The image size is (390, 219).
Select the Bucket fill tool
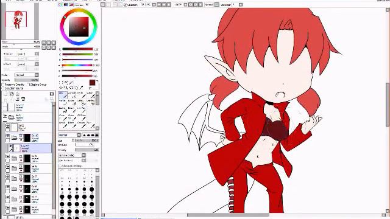pyautogui.click(x=63, y=109)
